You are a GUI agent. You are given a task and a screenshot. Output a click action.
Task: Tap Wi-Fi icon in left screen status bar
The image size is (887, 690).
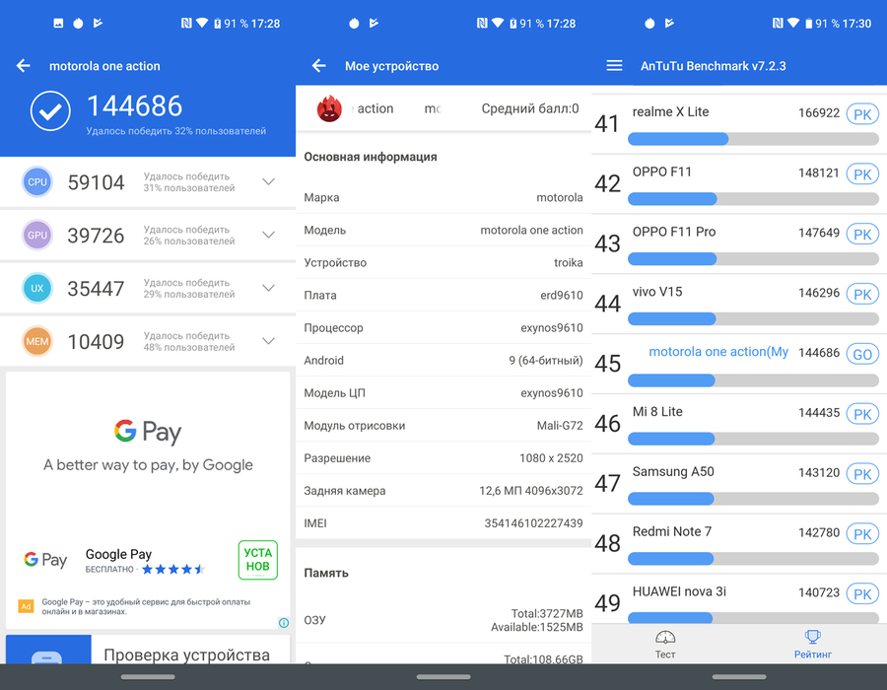(x=202, y=24)
